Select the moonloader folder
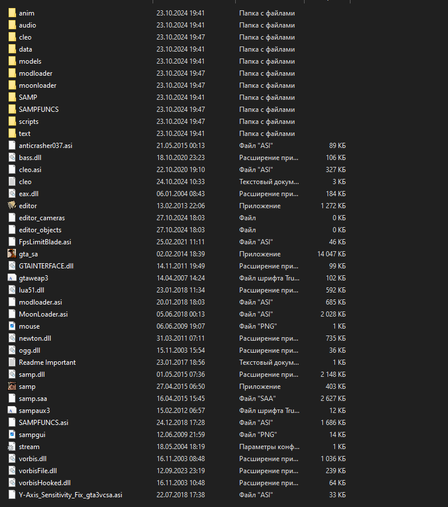Screen dimensions: 448x507 click(37, 85)
